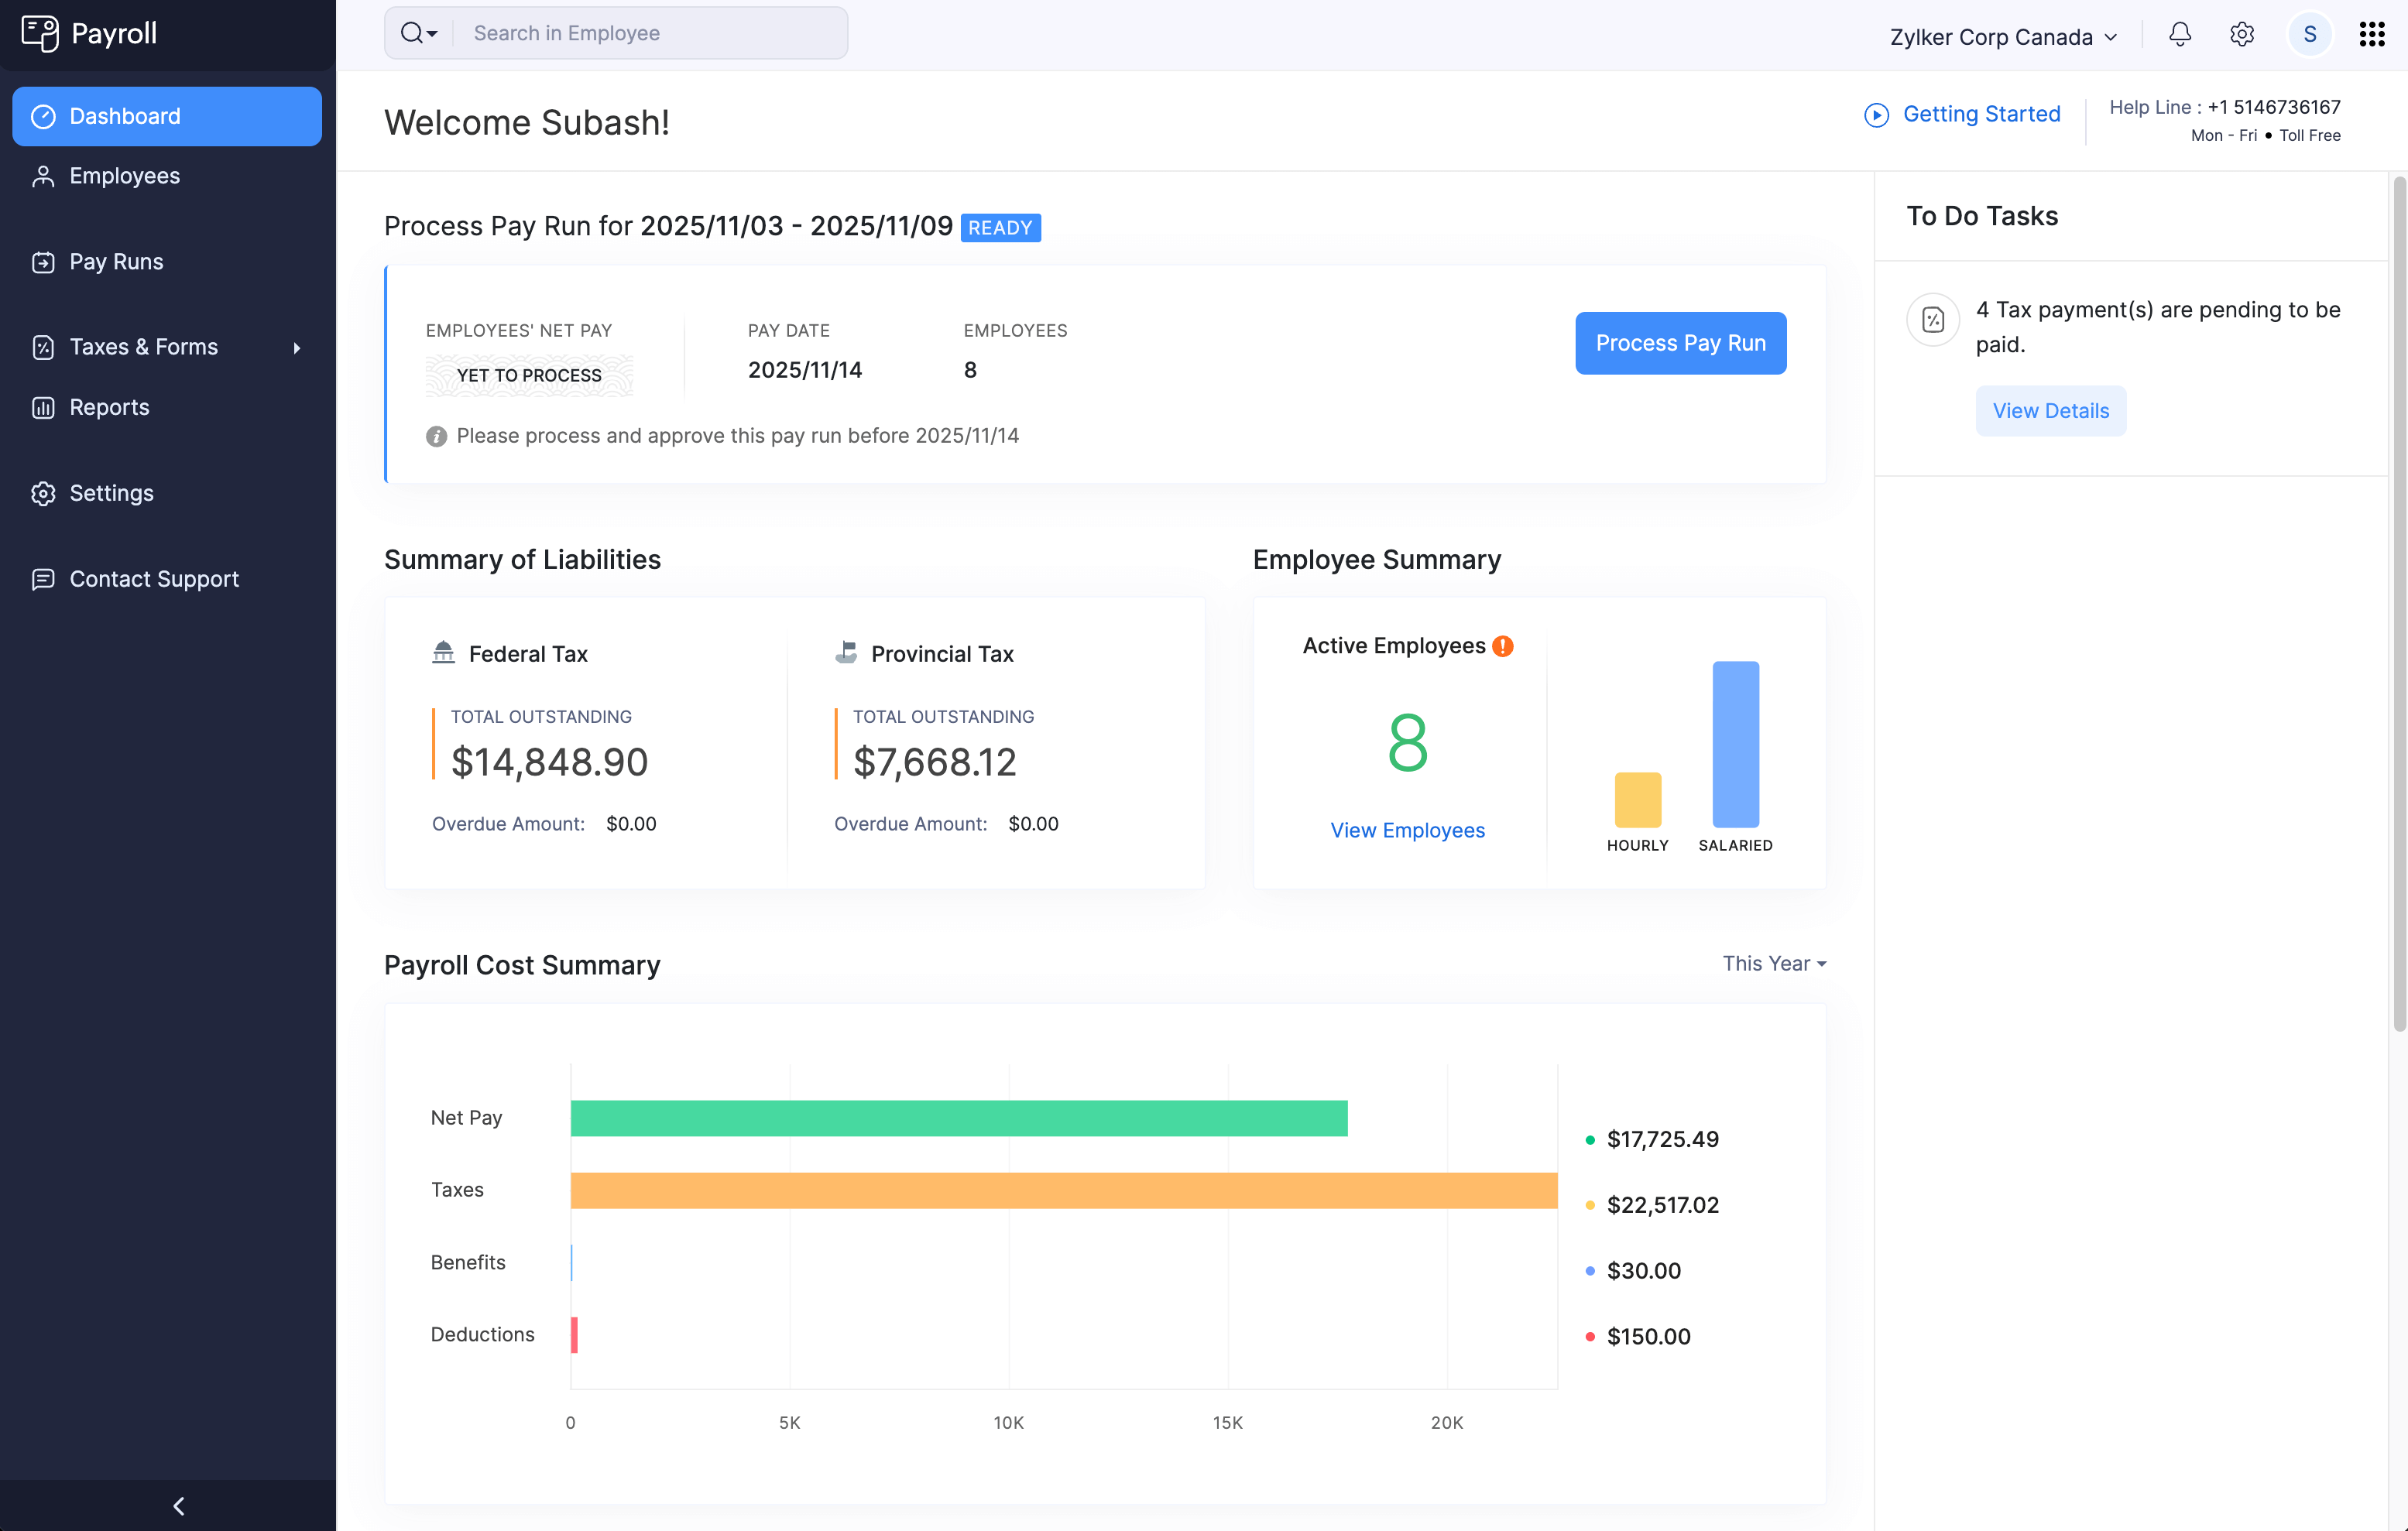Click the Search in Employee field
The height and width of the screenshot is (1531, 2408).
(x=650, y=32)
